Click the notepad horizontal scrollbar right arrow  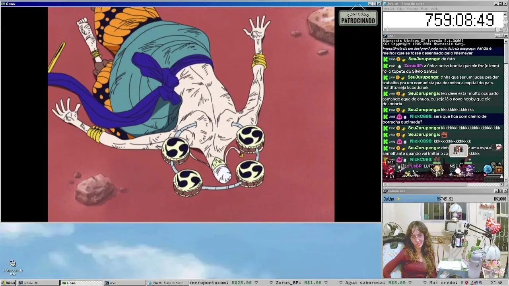tap(501, 29)
